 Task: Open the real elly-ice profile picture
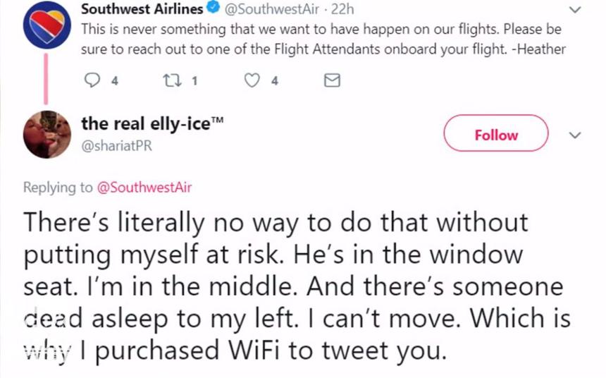click(46, 134)
